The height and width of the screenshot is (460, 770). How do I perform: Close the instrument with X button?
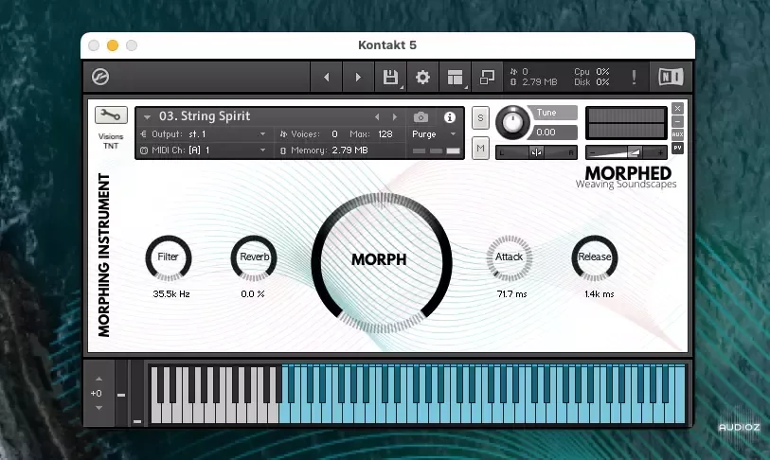coord(678,109)
